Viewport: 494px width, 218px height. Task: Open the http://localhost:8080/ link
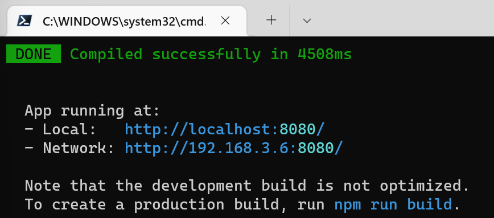[225, 129]
